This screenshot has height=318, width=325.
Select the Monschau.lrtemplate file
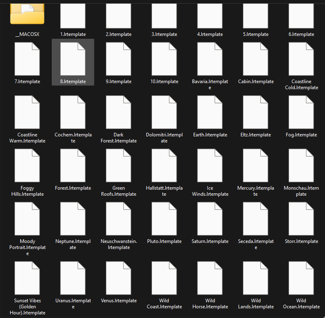pyautogui.click(x=301, y=165)
